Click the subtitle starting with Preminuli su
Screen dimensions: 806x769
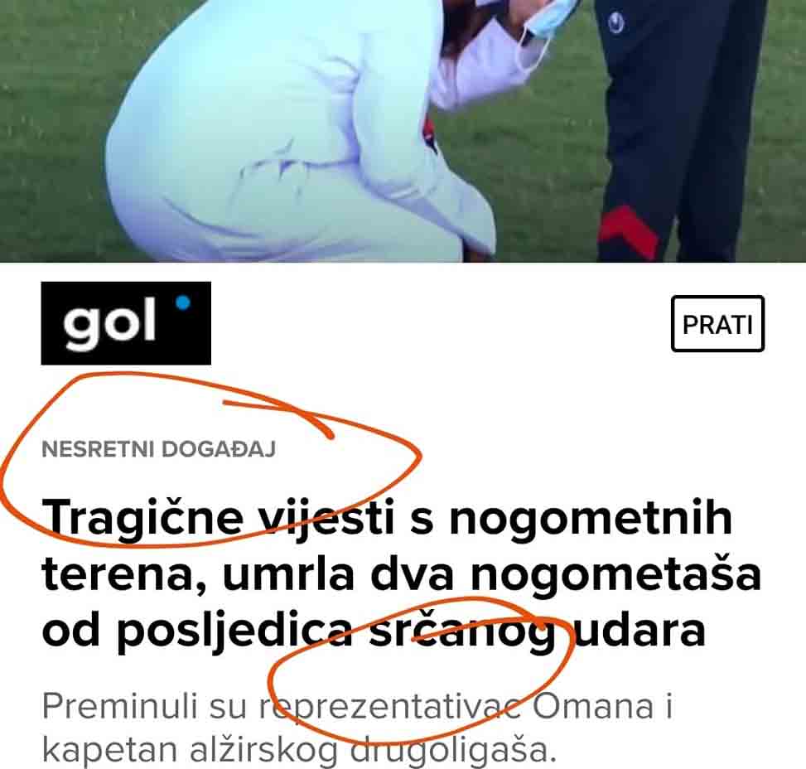(357, 728)
